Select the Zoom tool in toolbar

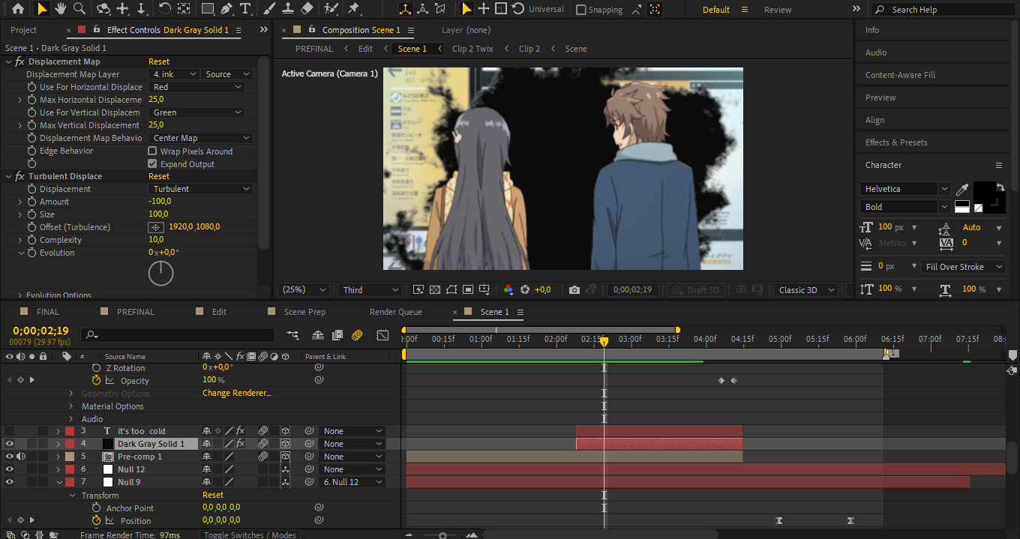[x=79, y=9]
